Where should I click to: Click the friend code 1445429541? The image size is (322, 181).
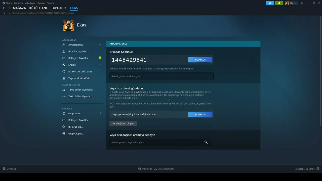click(129, 60)
